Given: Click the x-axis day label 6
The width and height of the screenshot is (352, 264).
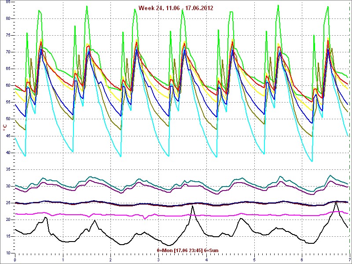Looking at the screenshot, I should click(302, 260).
